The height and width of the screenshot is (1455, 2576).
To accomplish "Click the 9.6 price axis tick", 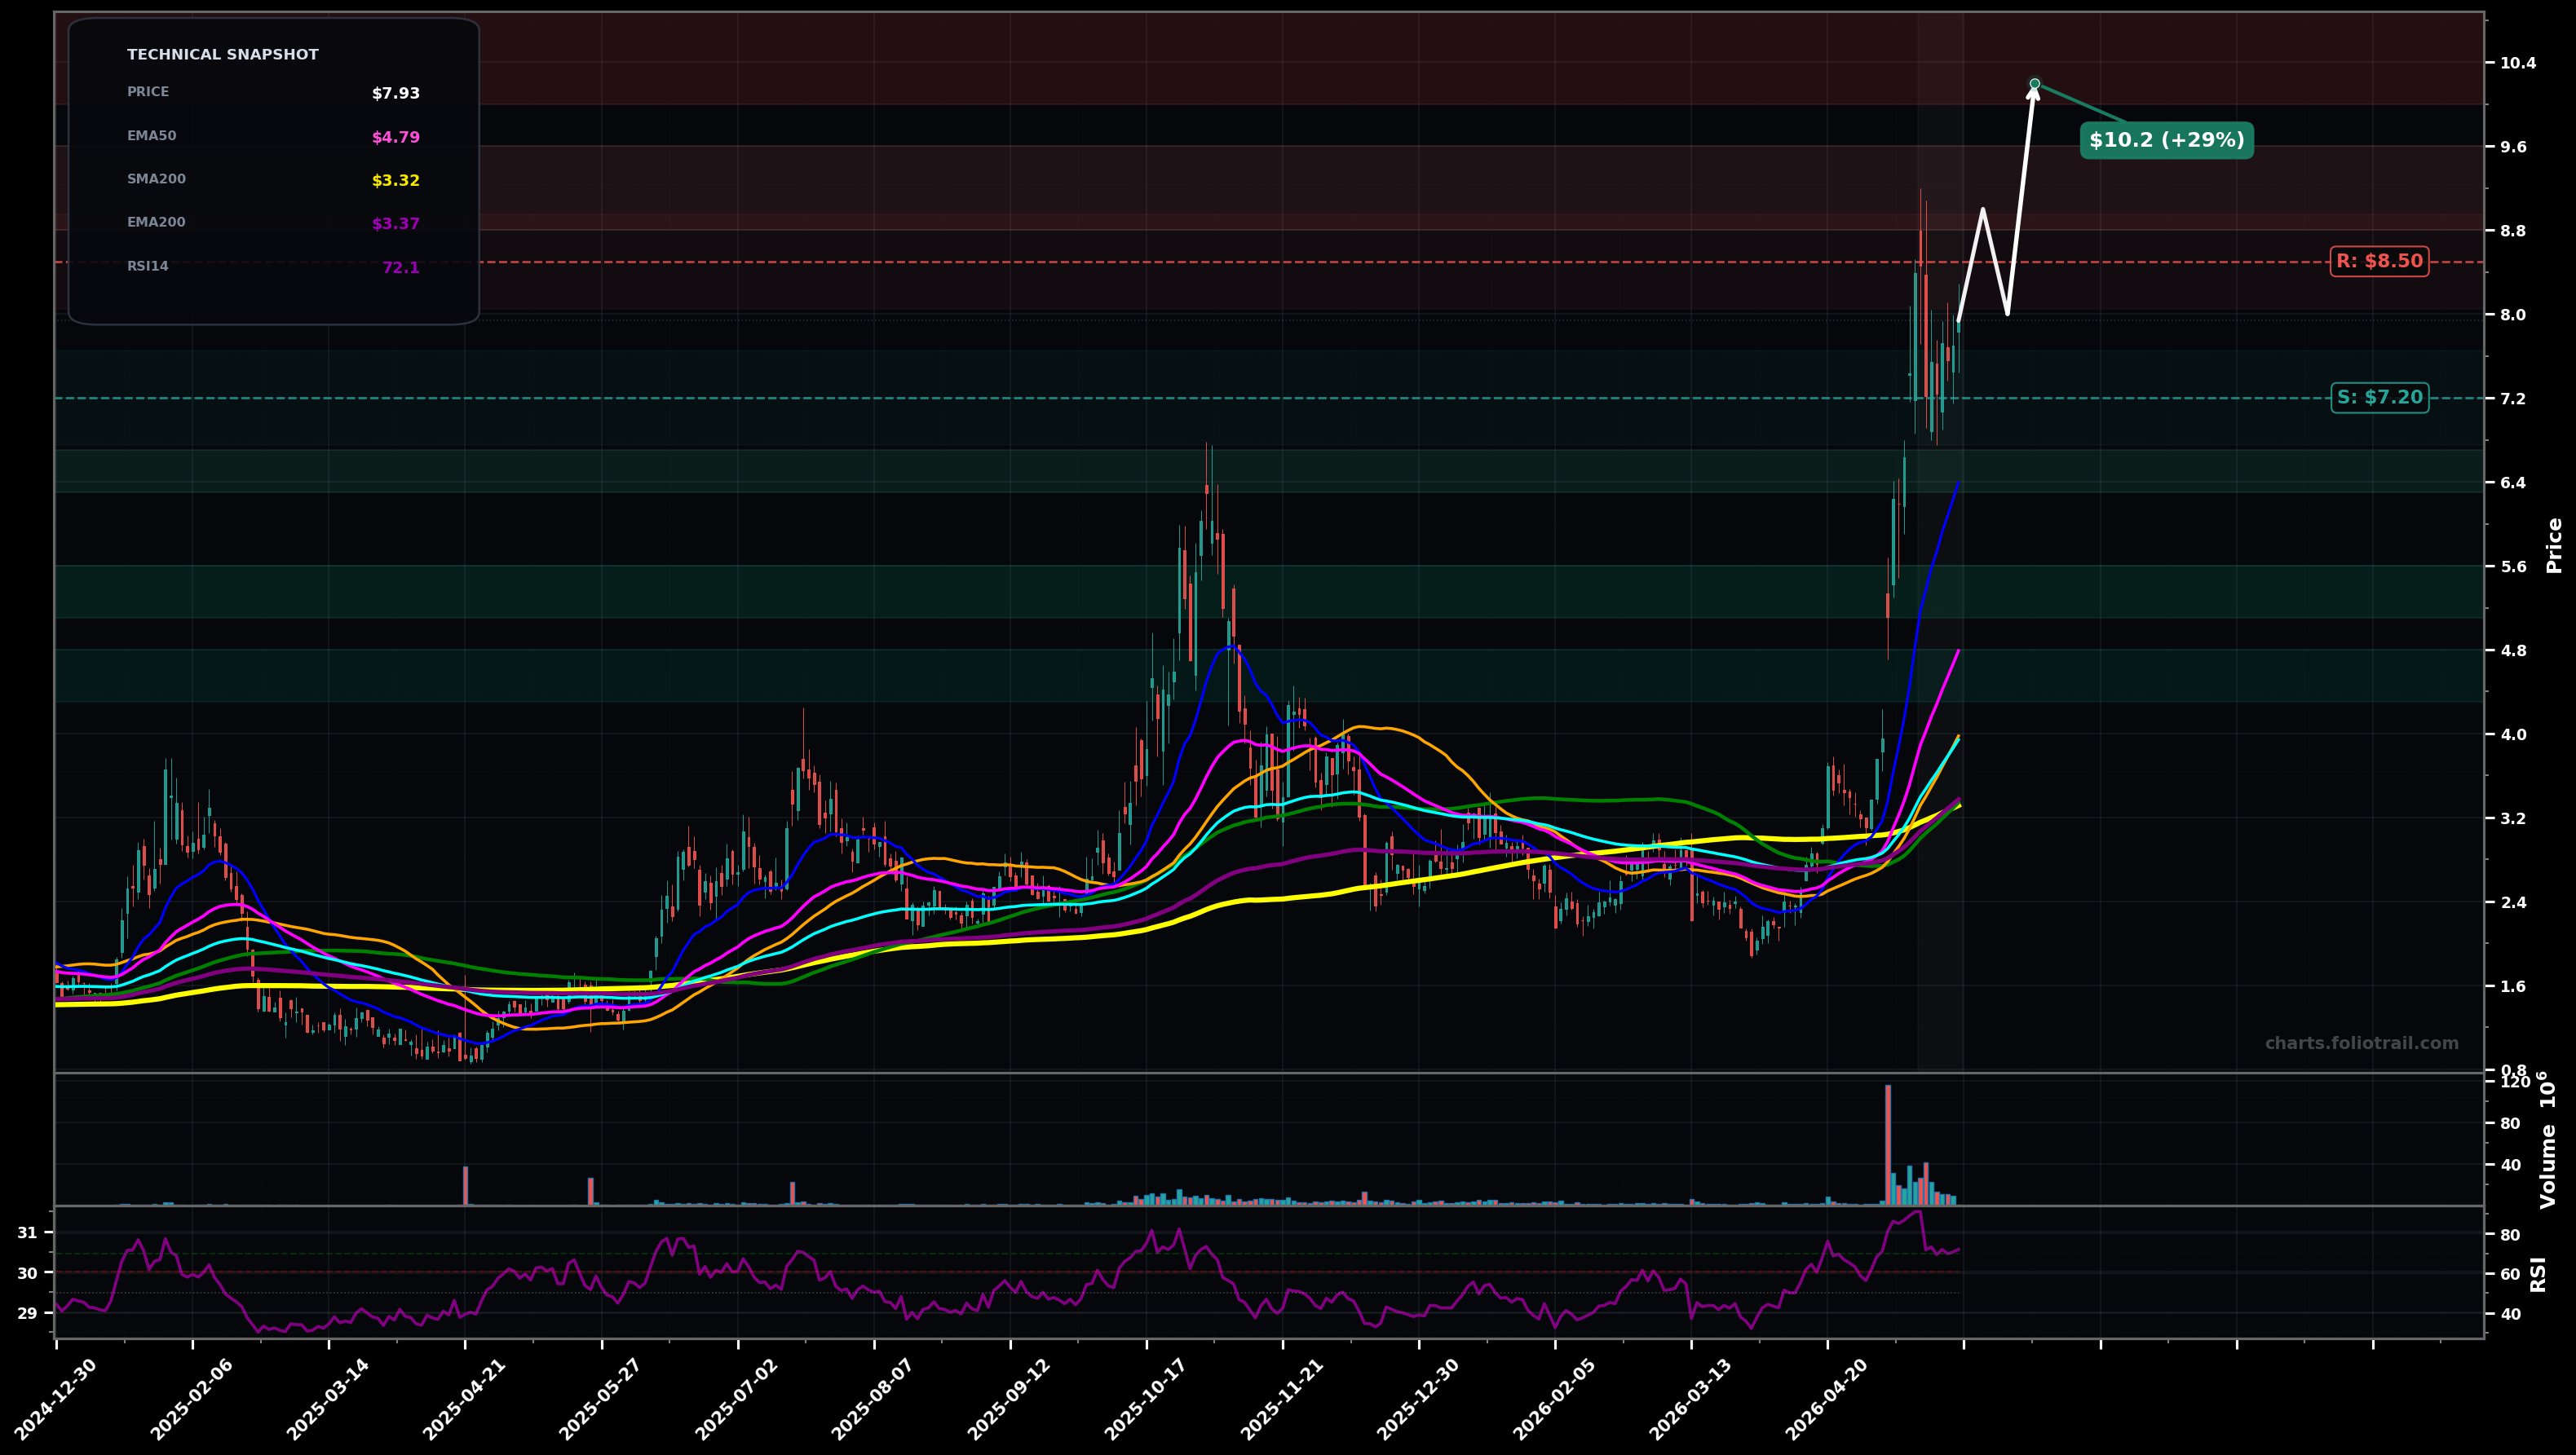I will pos(2513,147).
